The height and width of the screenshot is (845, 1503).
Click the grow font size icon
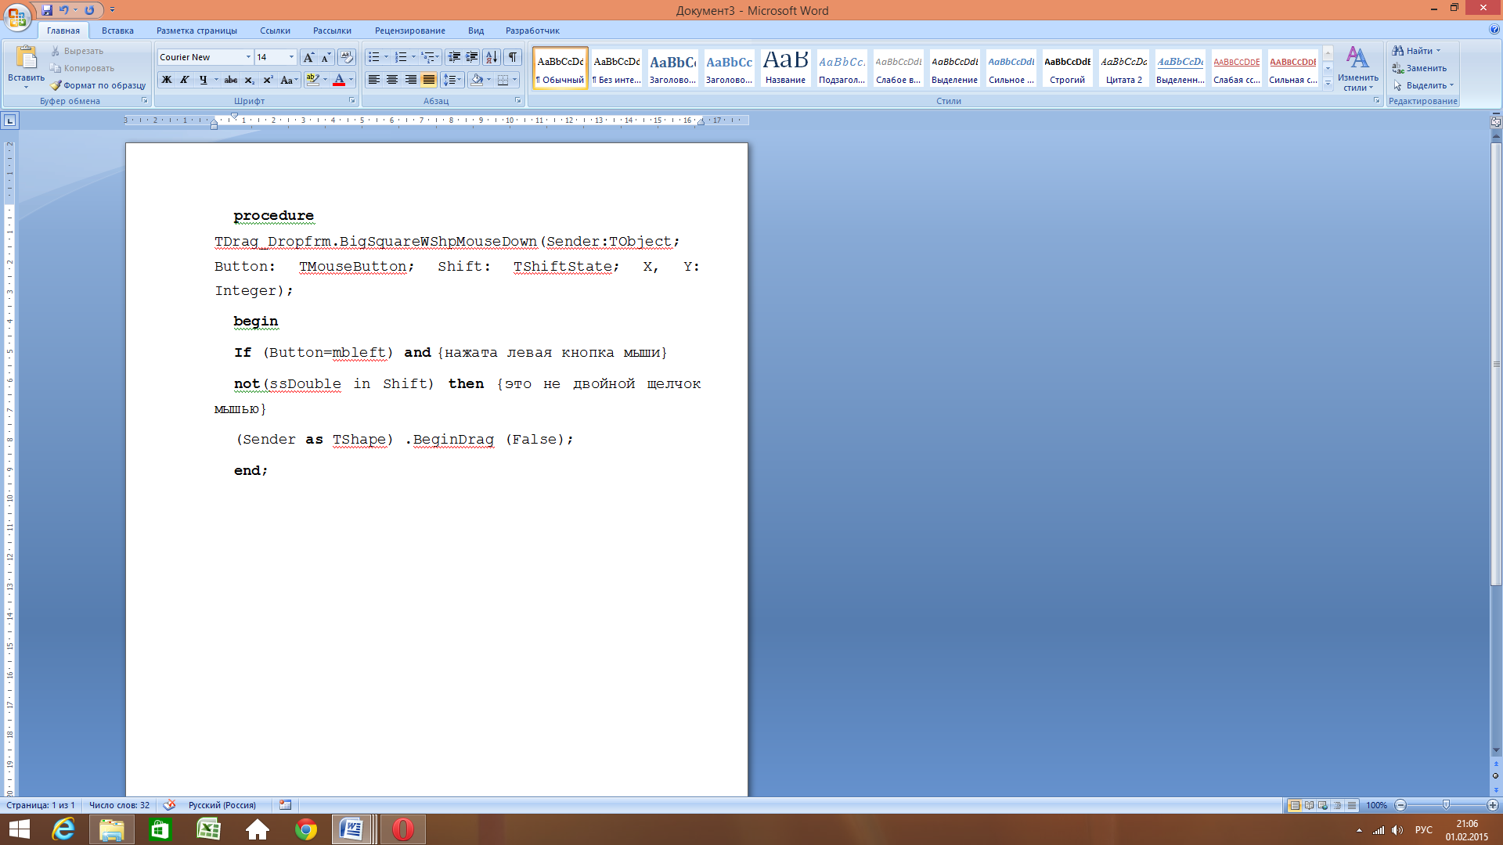coord(308,57)
